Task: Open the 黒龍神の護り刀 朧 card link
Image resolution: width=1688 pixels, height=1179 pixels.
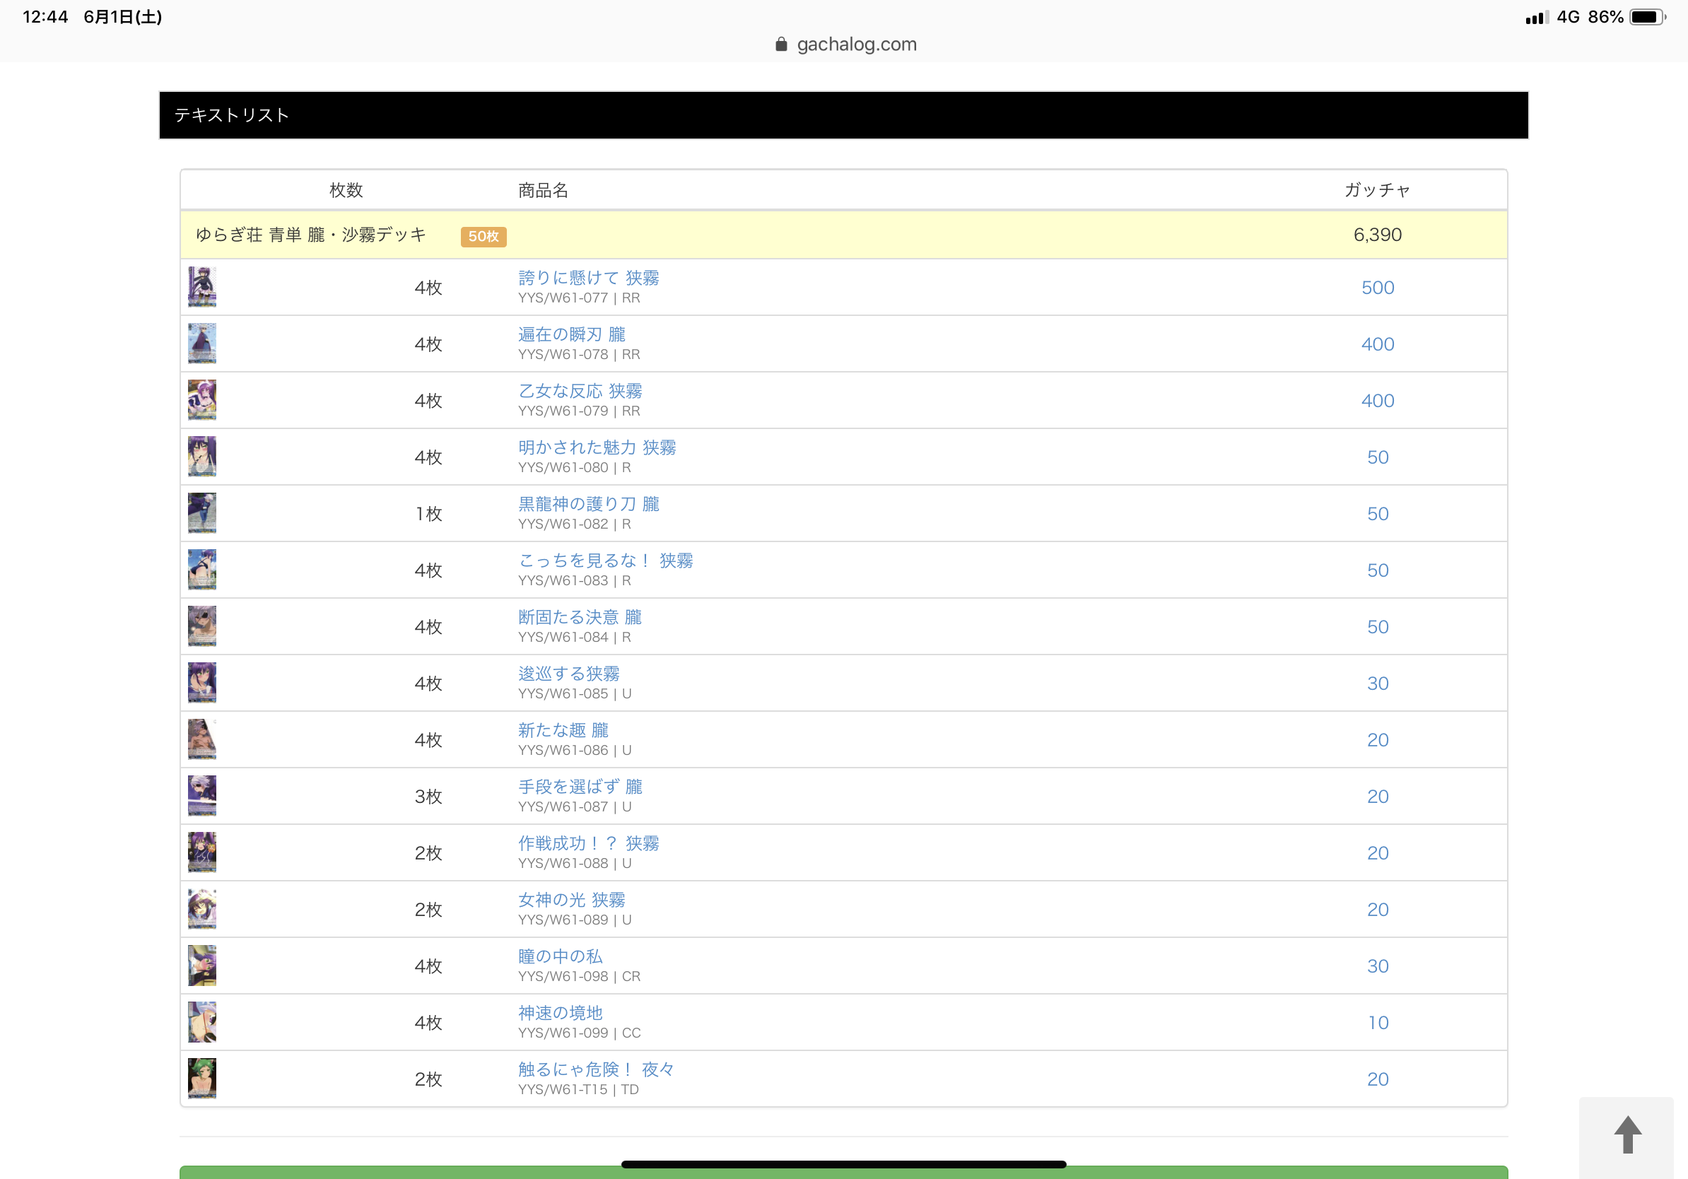Action: (589, 504)
